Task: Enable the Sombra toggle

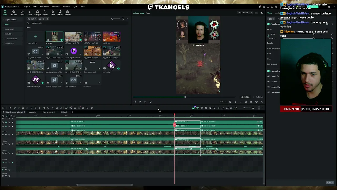Action: click(x=269, y=82)
